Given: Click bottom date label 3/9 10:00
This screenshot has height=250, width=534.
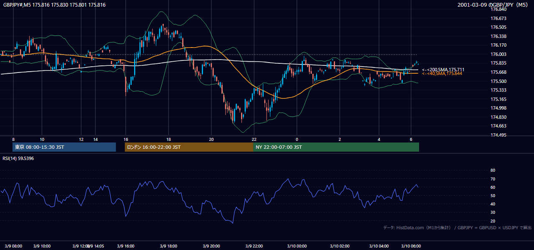Looking at the screenshot, I should coord(42,246).
